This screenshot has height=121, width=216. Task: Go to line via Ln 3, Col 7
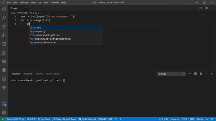tap(163, 119)
